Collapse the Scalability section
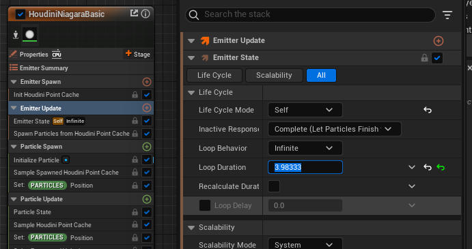The width and height of the screenshot is (472, 249). 191,228
